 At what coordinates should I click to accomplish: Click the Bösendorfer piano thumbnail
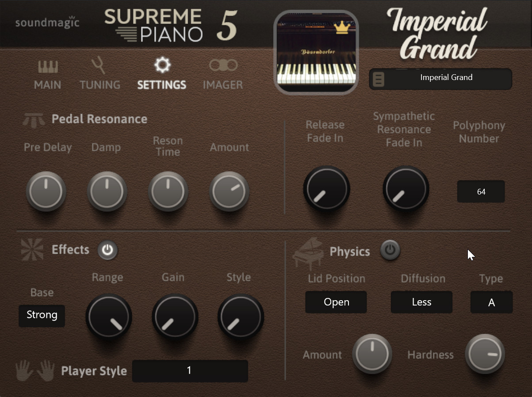[316, 53]
